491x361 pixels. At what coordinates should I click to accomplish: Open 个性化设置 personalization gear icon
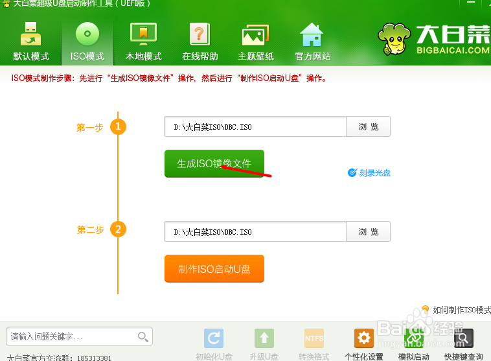364,338
